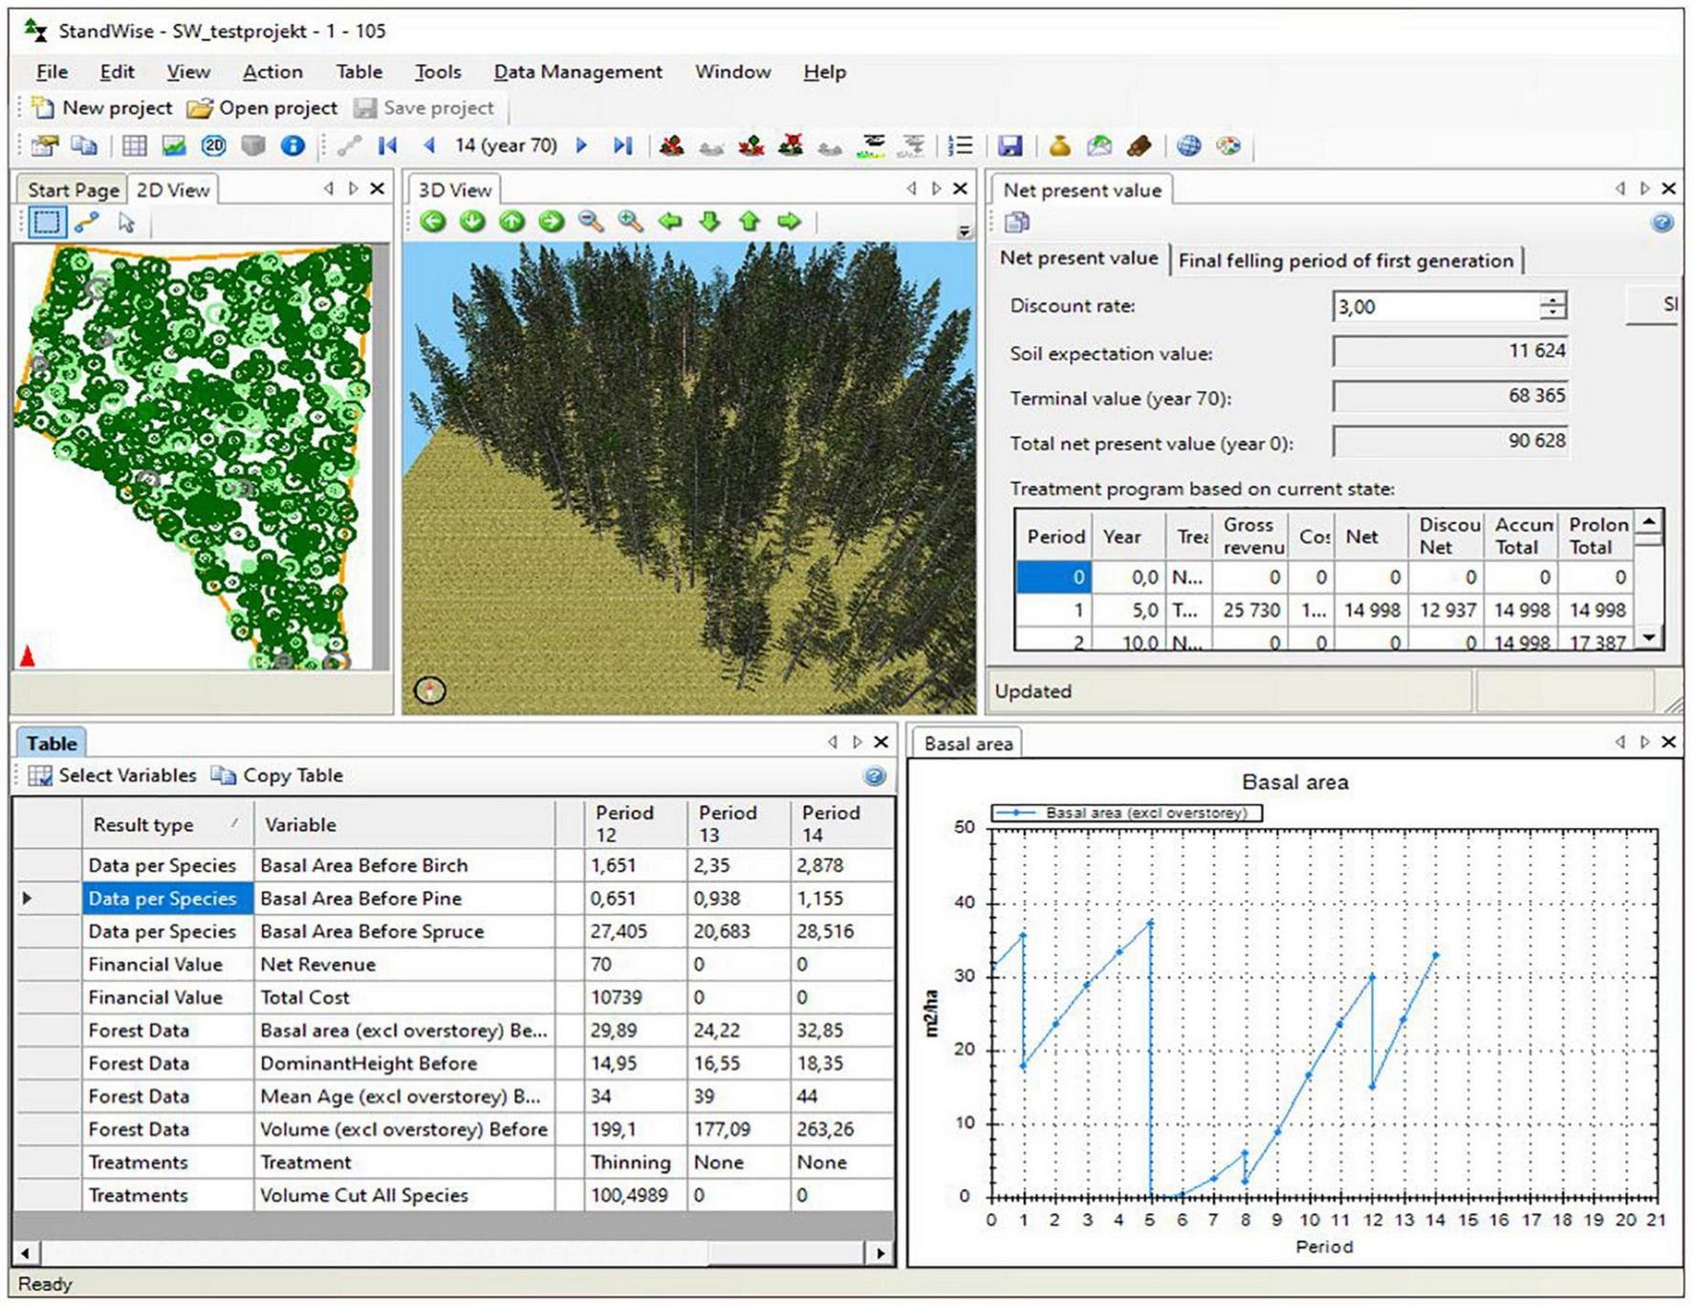Open the Data Management menu
The height and width of the screenshot is (1307, 1694).
pyautogui.click(x=577, y=72)
